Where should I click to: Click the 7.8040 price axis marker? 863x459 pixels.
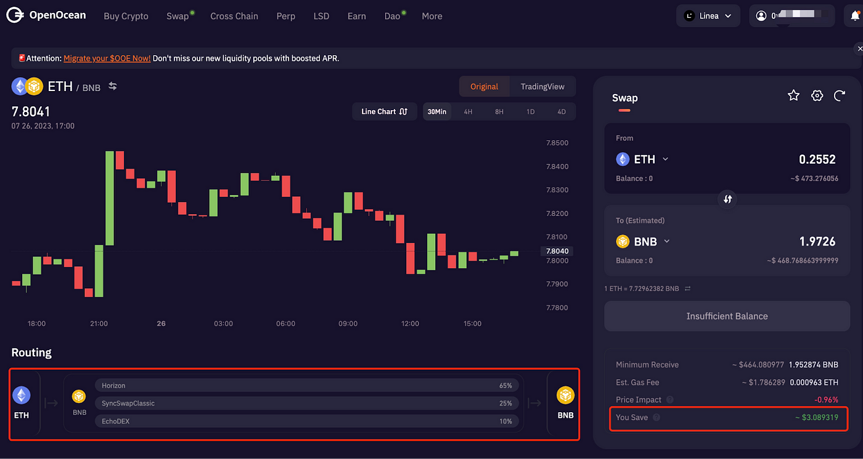[x=557, y=251]
